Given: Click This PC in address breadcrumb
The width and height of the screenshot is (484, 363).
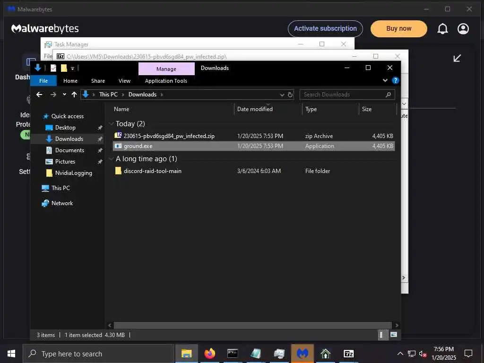Looking at the screenshot, I should coord(108,95).
